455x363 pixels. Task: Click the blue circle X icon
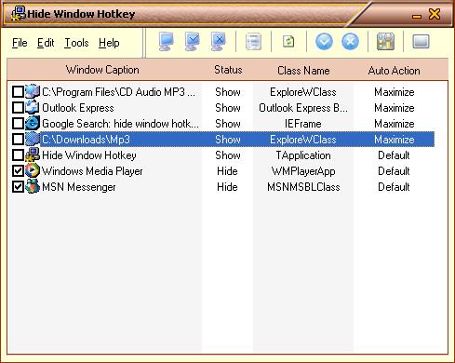[350, 42]
